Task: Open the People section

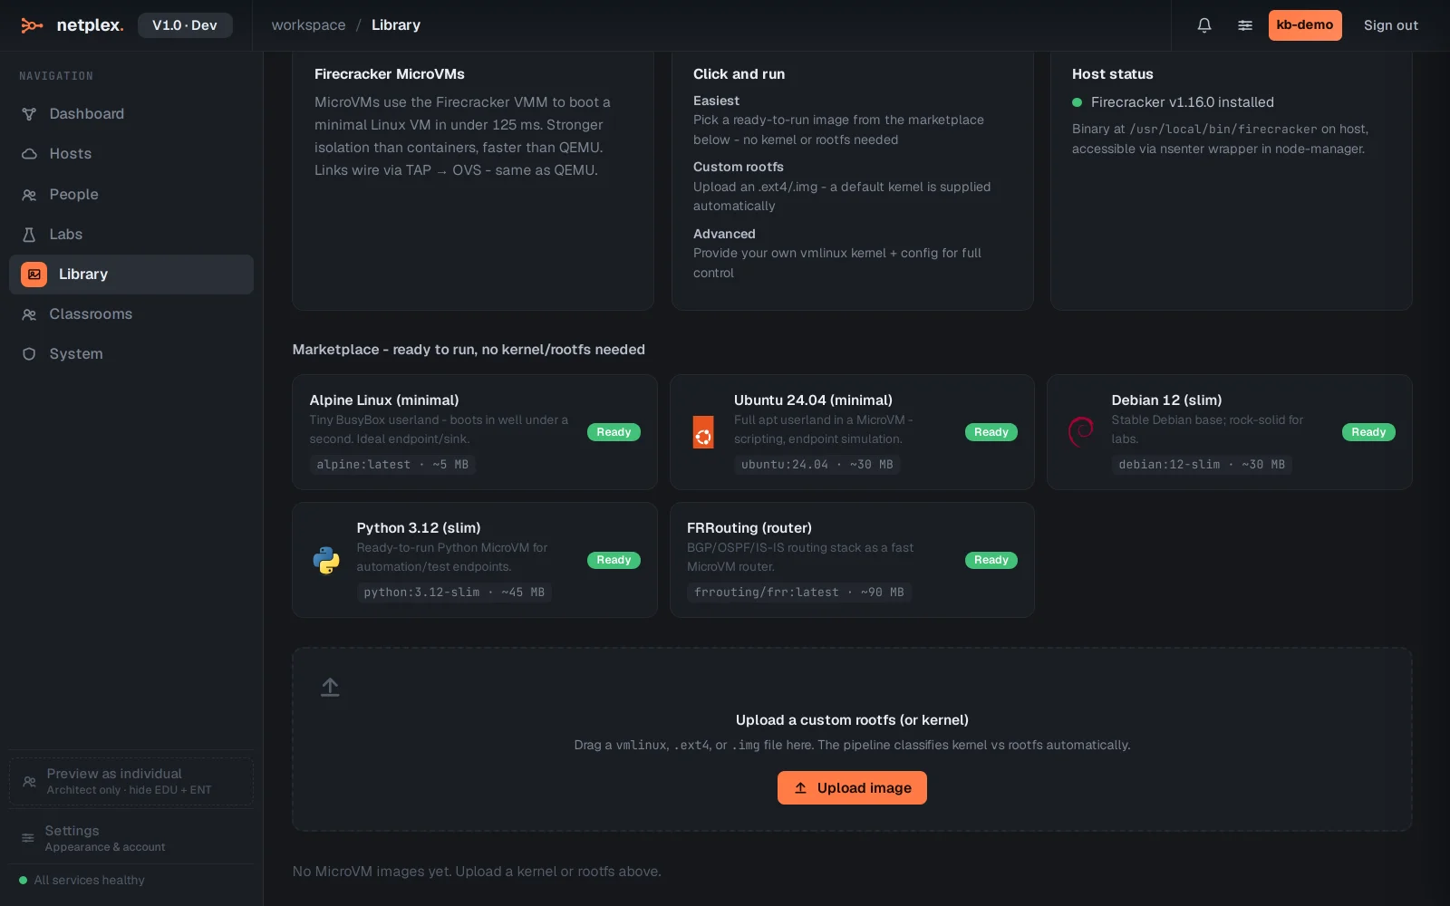Action: click(131, 195)
